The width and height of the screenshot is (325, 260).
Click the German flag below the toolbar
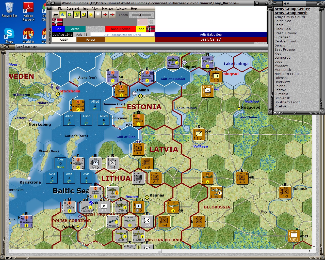click(x=57, y=22)
